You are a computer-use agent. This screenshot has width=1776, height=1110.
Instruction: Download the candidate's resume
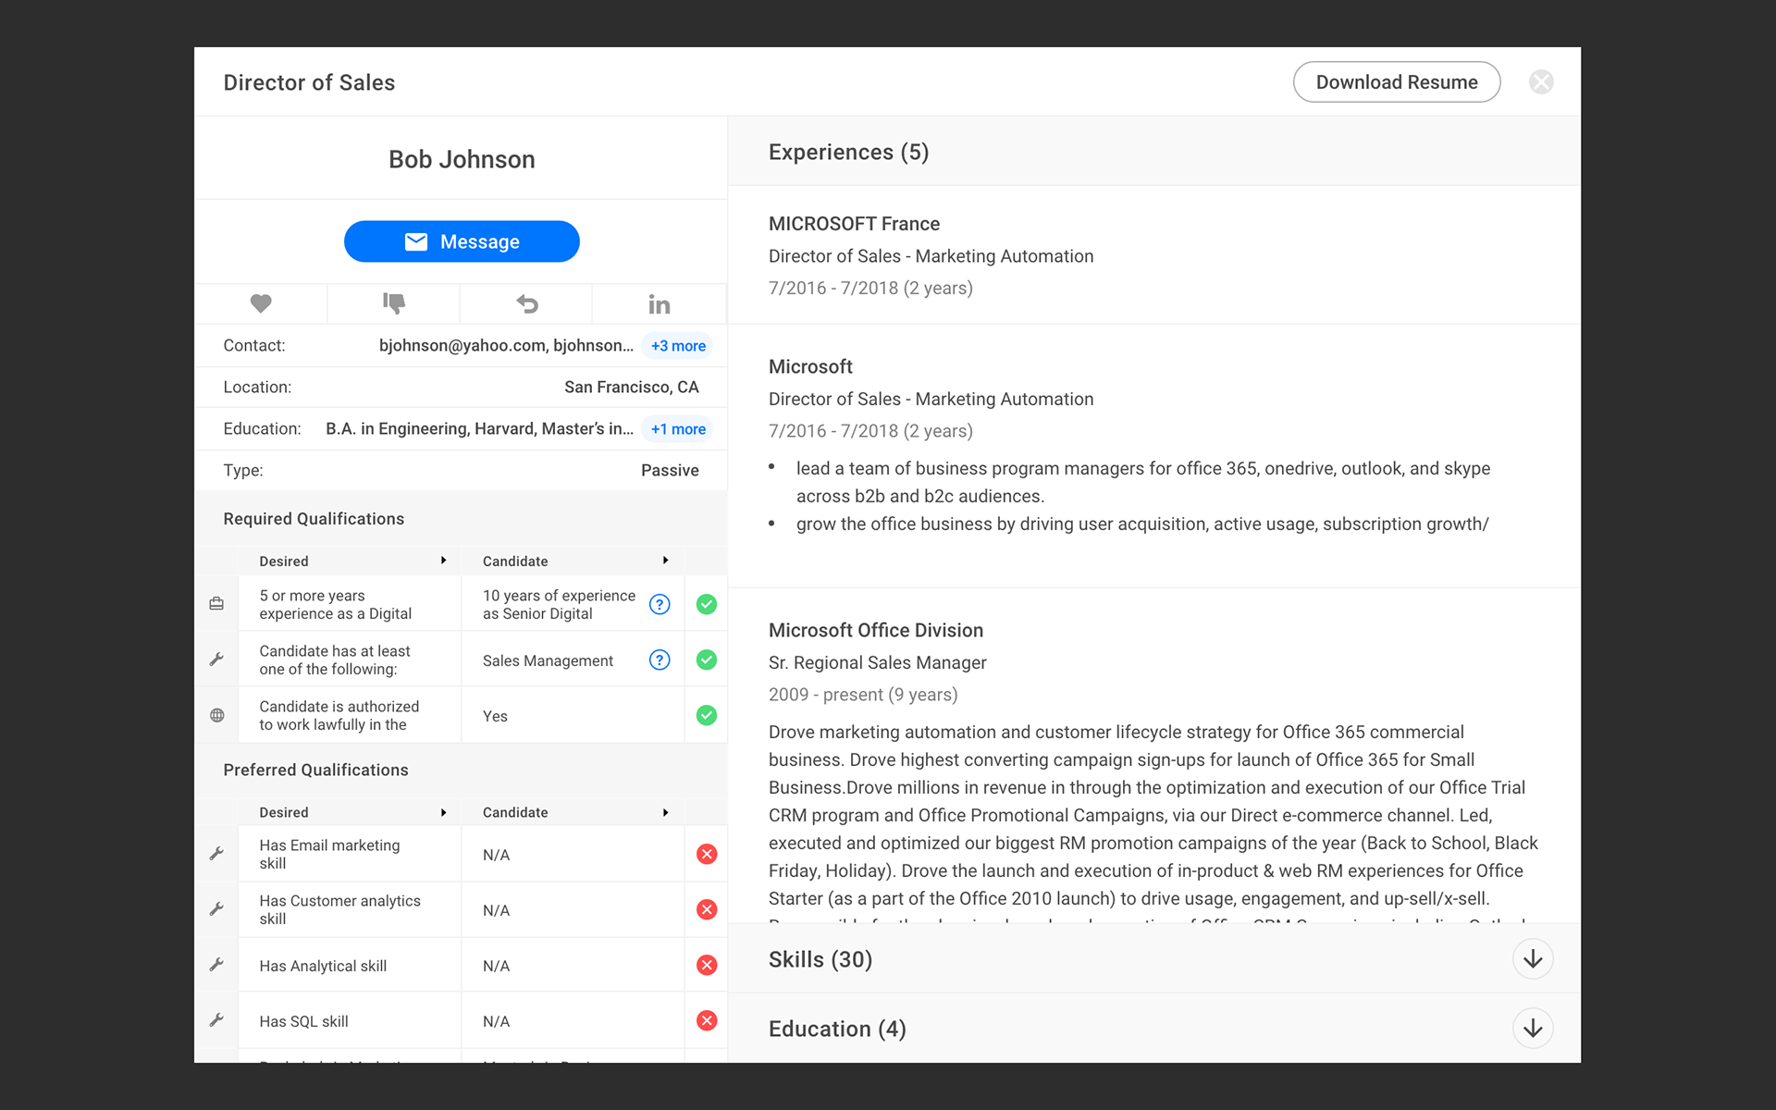[1397, 82]
